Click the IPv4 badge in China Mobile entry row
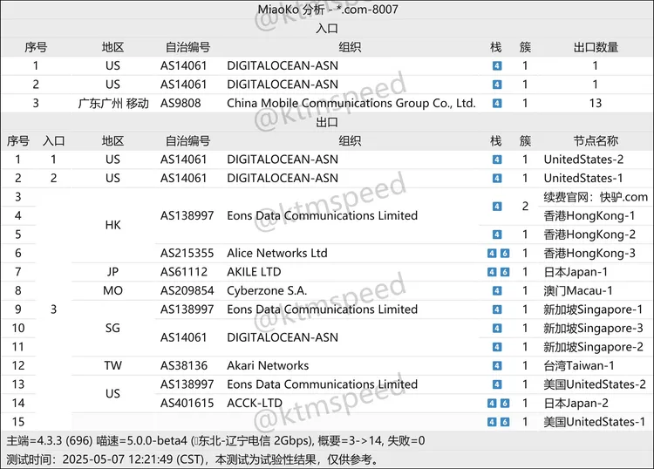Viewport: 654px width, 469px height. click(x=497, y=104)
